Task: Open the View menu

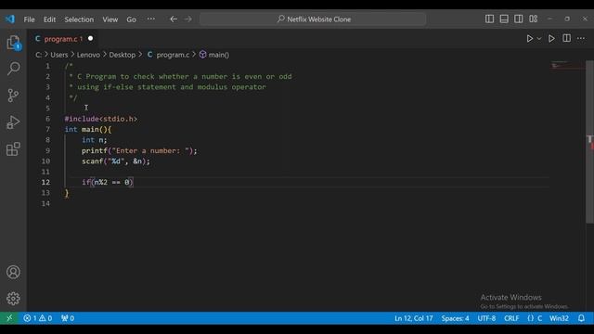Action: [110, 19]
